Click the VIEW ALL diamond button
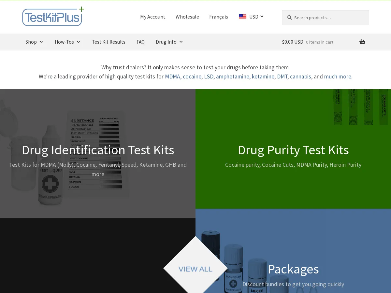Screen dimensions: 391x293 tap(195, 269)
